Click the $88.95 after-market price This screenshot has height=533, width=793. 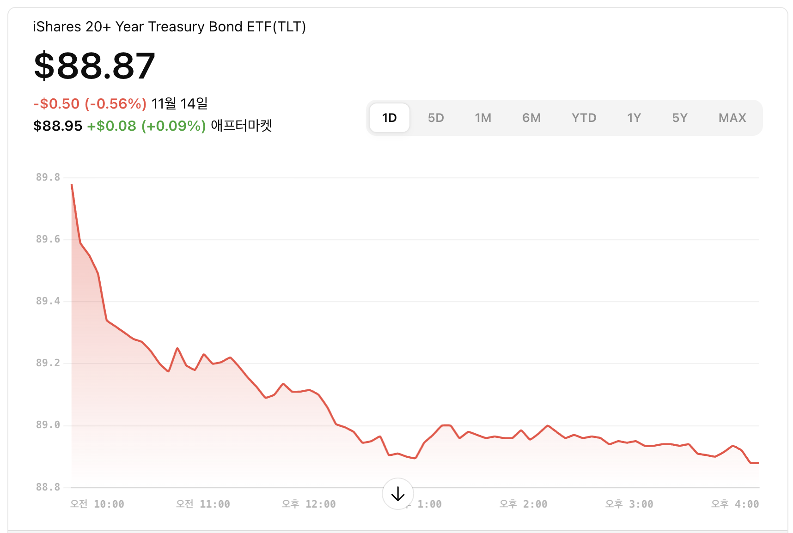[x=57, y=126]
